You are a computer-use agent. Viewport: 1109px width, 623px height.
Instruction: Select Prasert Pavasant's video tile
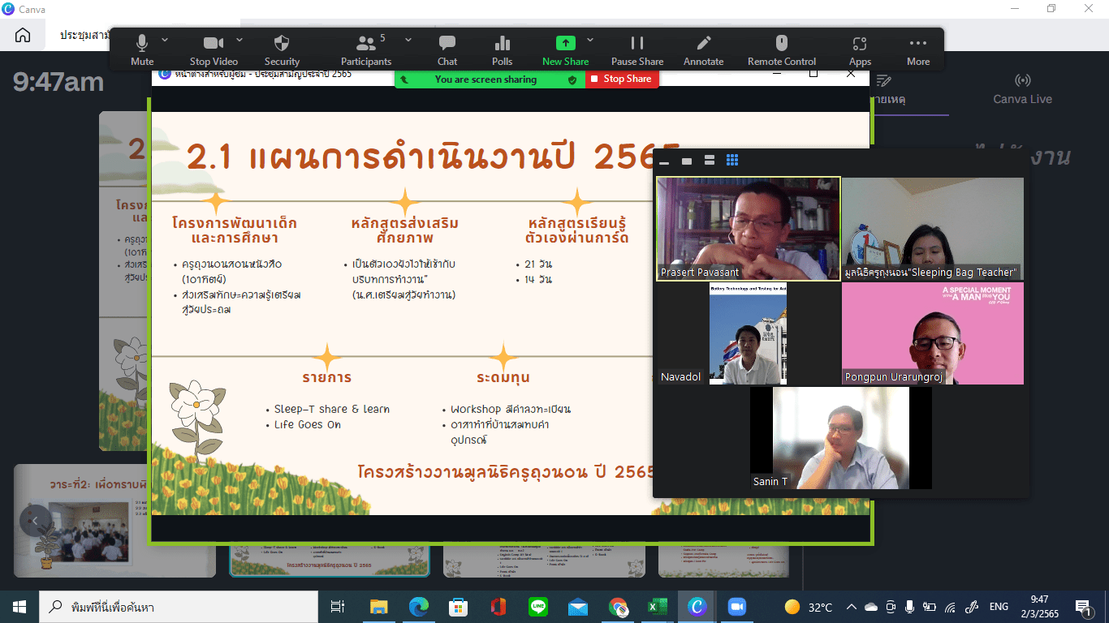point(748,229)
